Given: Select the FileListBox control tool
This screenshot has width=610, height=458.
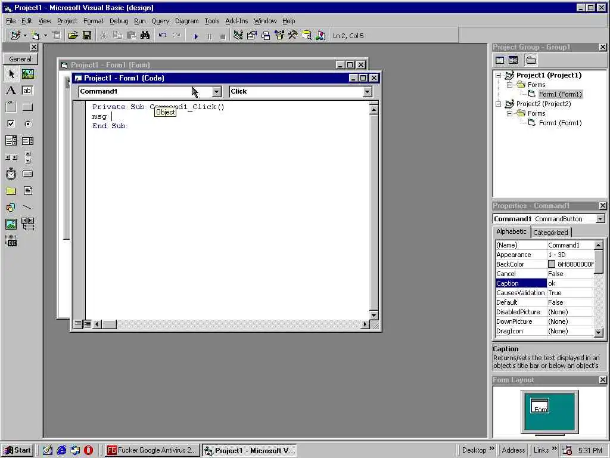Looking at the screenshot, I should point(27,191).
